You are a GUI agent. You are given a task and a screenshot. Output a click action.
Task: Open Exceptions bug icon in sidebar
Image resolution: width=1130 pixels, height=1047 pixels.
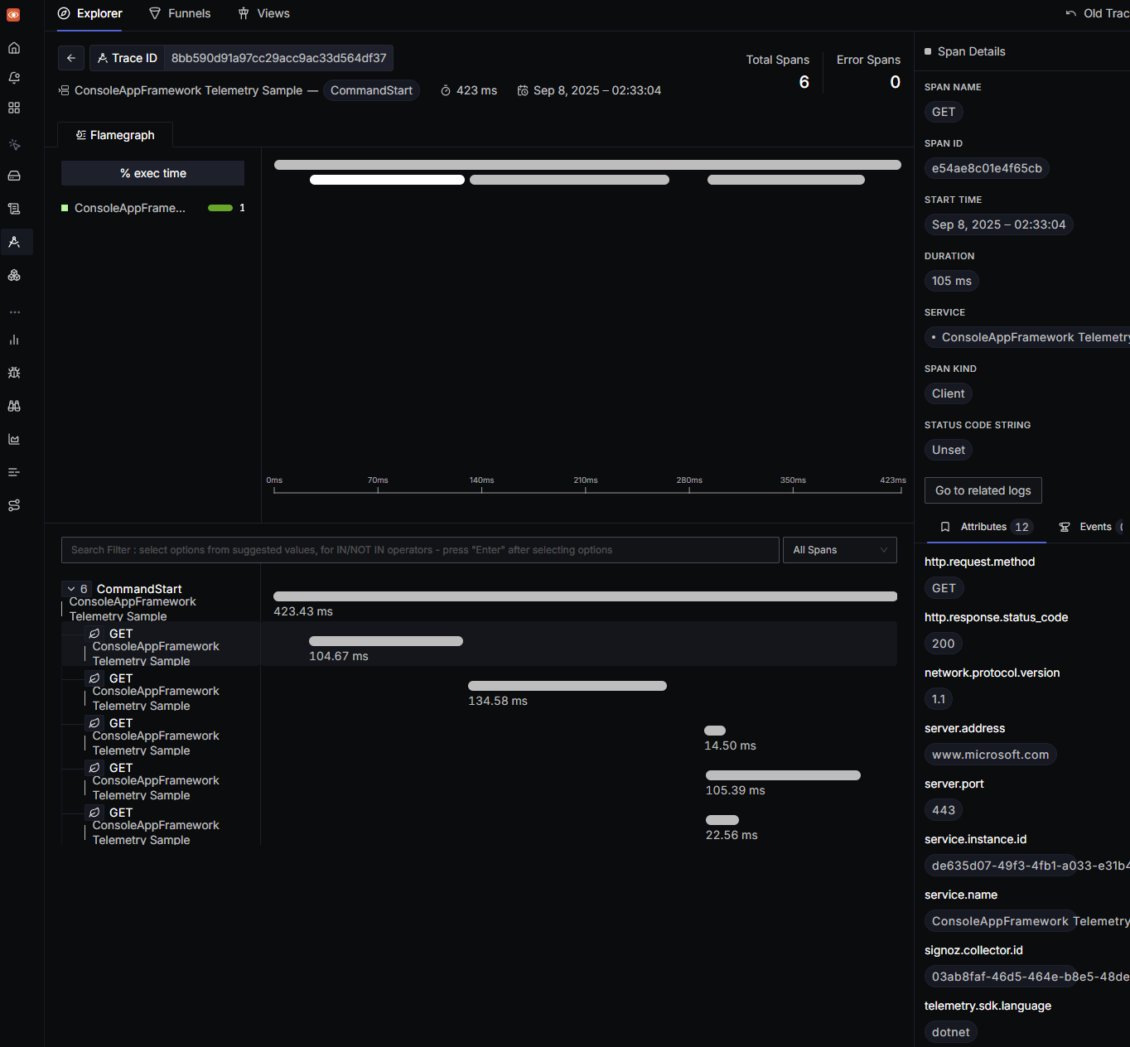[14, 373]
